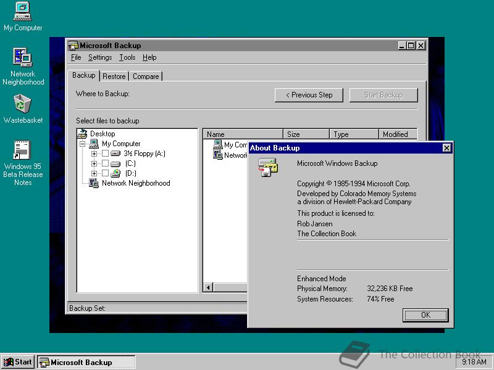494x370 pixels.
Task: Close the About Backup dialog
Action: pyautogui.click(x=446, y=148)
